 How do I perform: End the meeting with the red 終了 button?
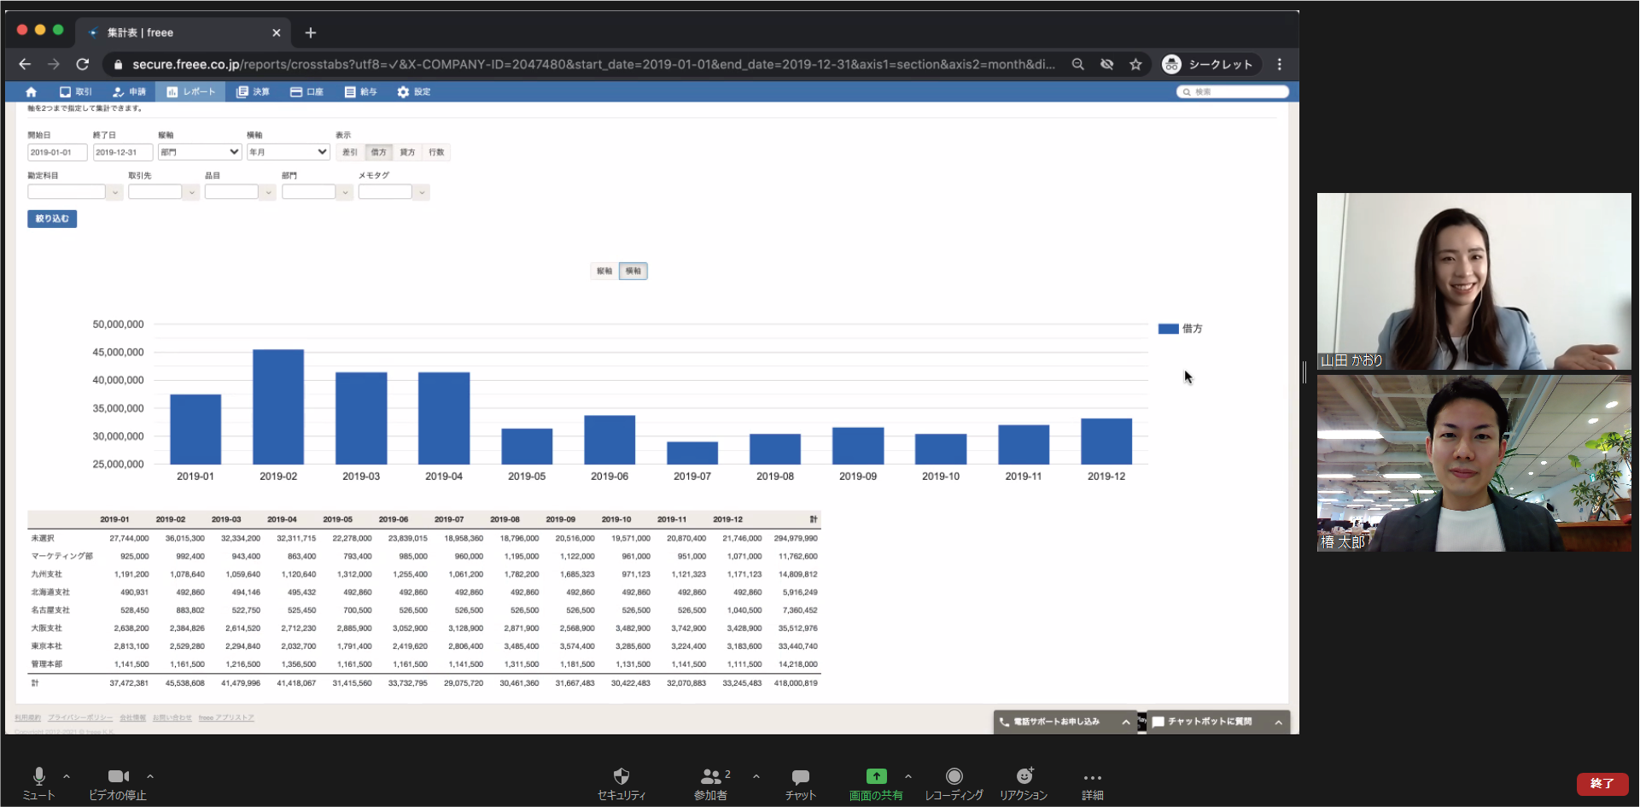click(1602, 783)
